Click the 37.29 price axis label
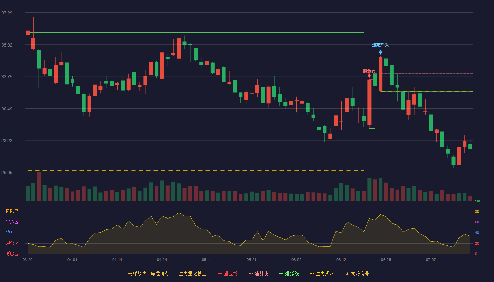Image resolution: width=494 pixels, height=282 pixels. [x=7, y=13]
